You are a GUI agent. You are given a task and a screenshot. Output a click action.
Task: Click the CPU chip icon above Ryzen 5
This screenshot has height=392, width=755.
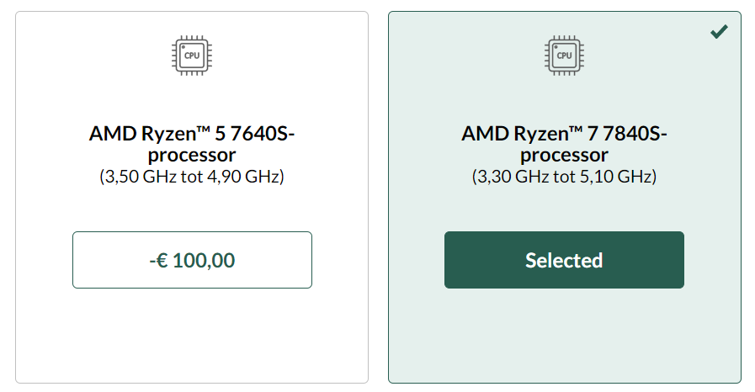(x=192, y=55)
